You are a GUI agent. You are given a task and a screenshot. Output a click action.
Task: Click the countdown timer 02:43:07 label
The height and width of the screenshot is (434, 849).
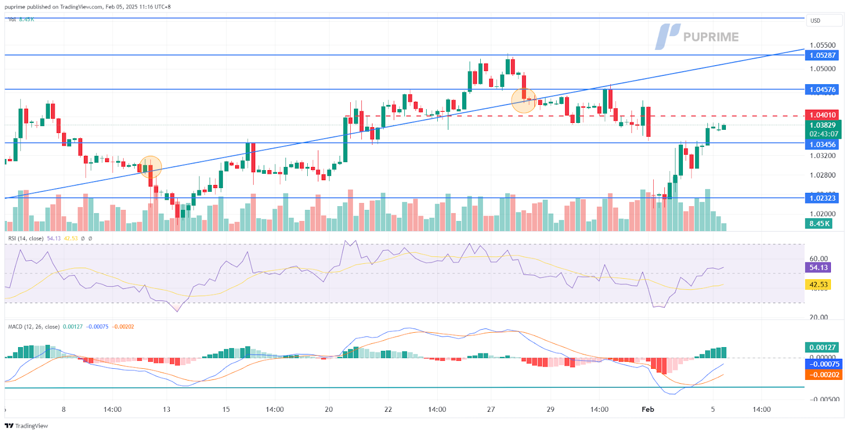[x=824, y=134]
